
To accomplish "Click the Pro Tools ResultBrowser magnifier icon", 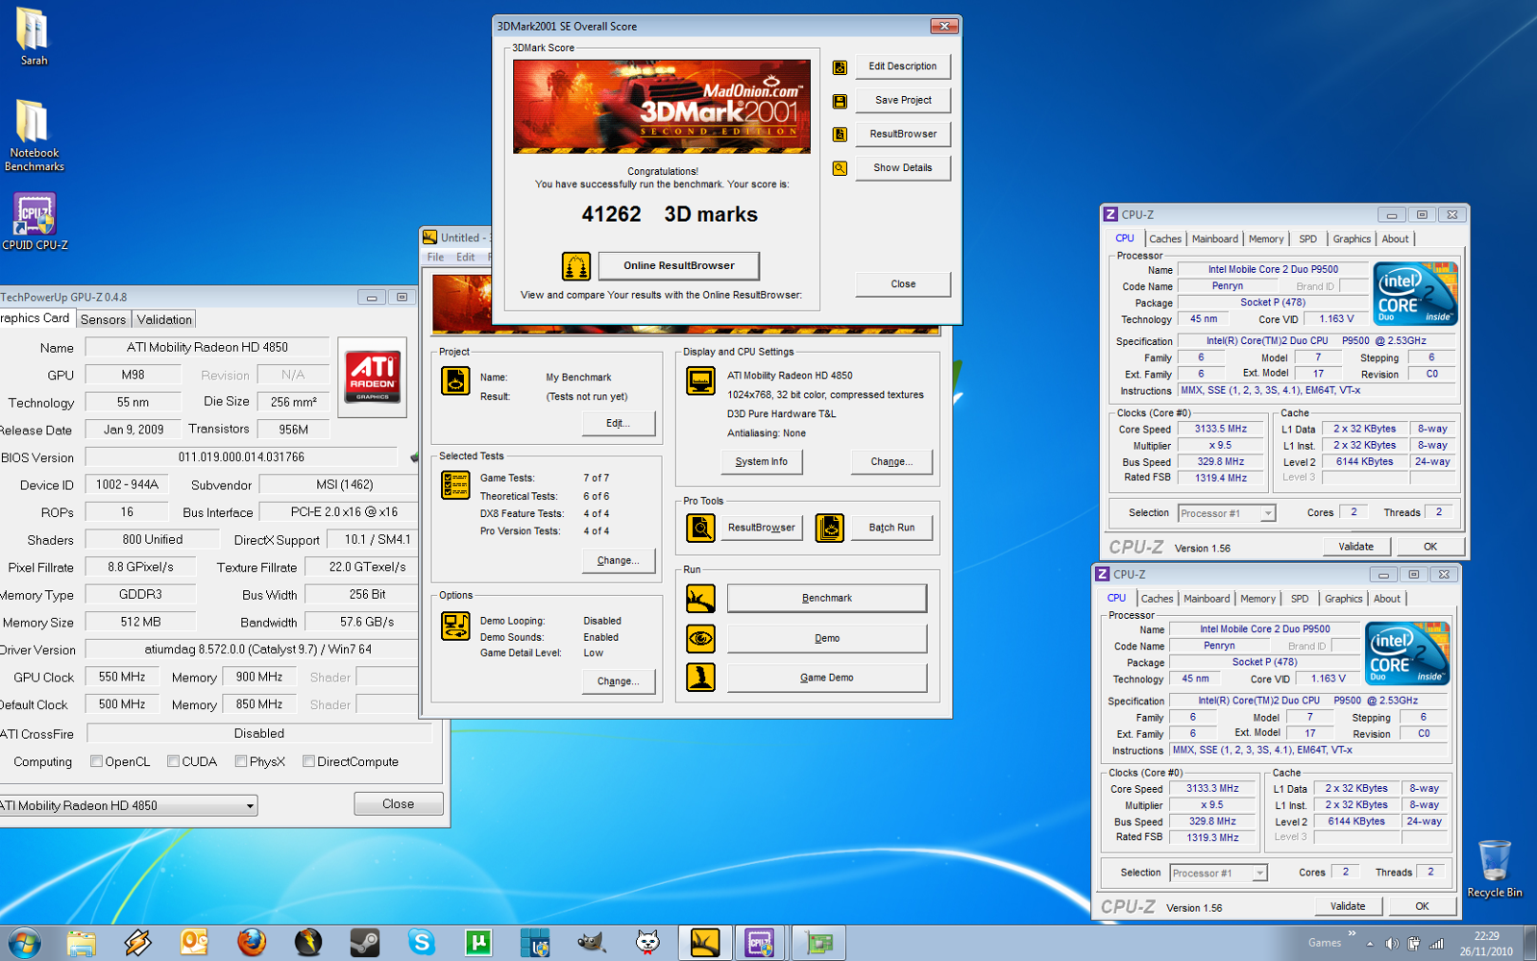I will tap(700, 528).
